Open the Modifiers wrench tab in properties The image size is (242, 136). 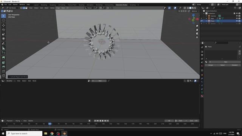tap(202, 79)
